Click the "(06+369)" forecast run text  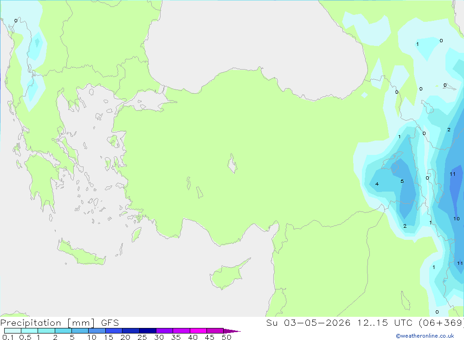(441, 323)
